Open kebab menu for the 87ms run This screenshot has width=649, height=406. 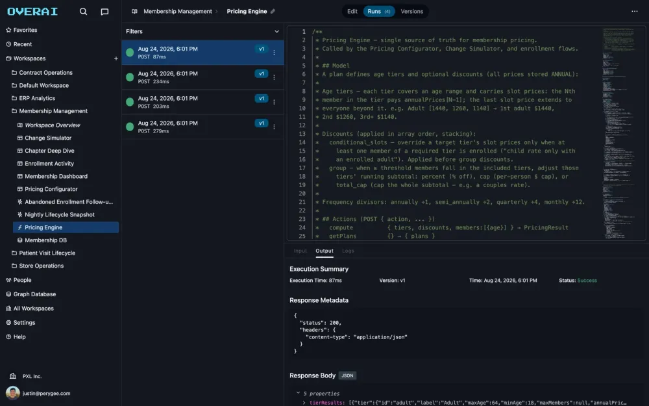[274, 53]
